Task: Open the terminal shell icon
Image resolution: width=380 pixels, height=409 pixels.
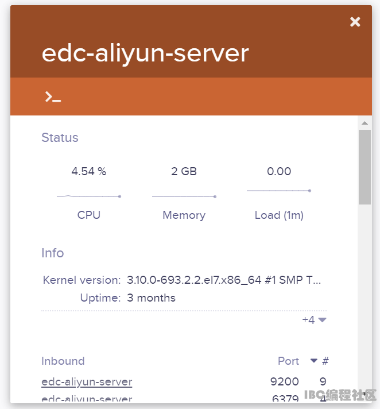Action: pyautogui.click(x=53, y=97)
